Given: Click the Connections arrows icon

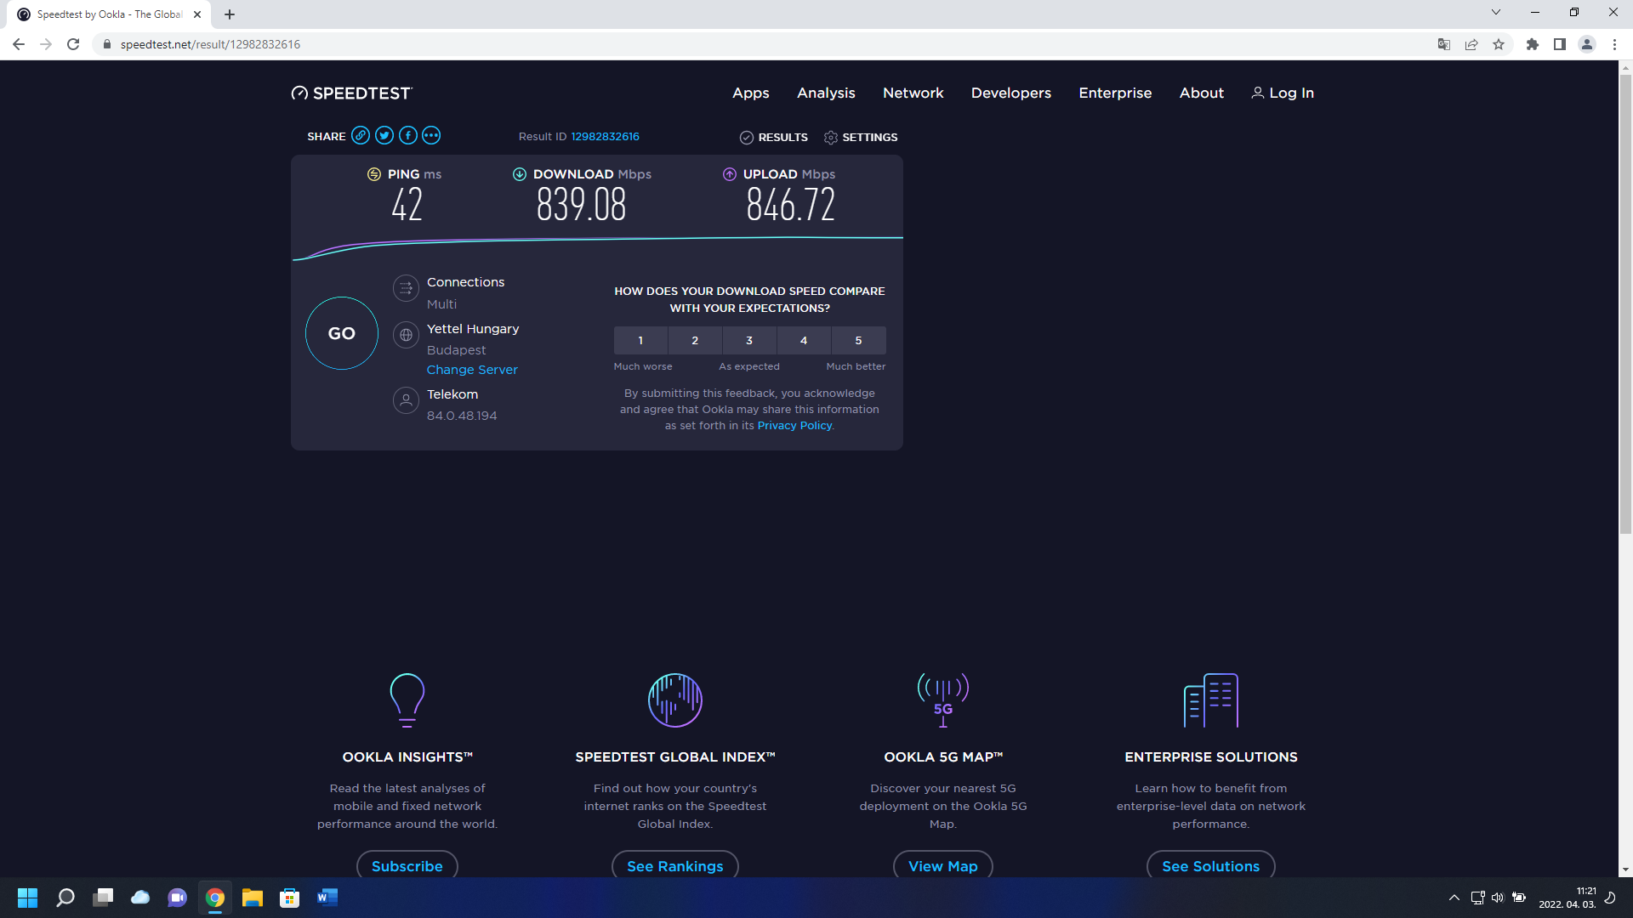Looking at the screenshot, I should (x=406, y=289).
